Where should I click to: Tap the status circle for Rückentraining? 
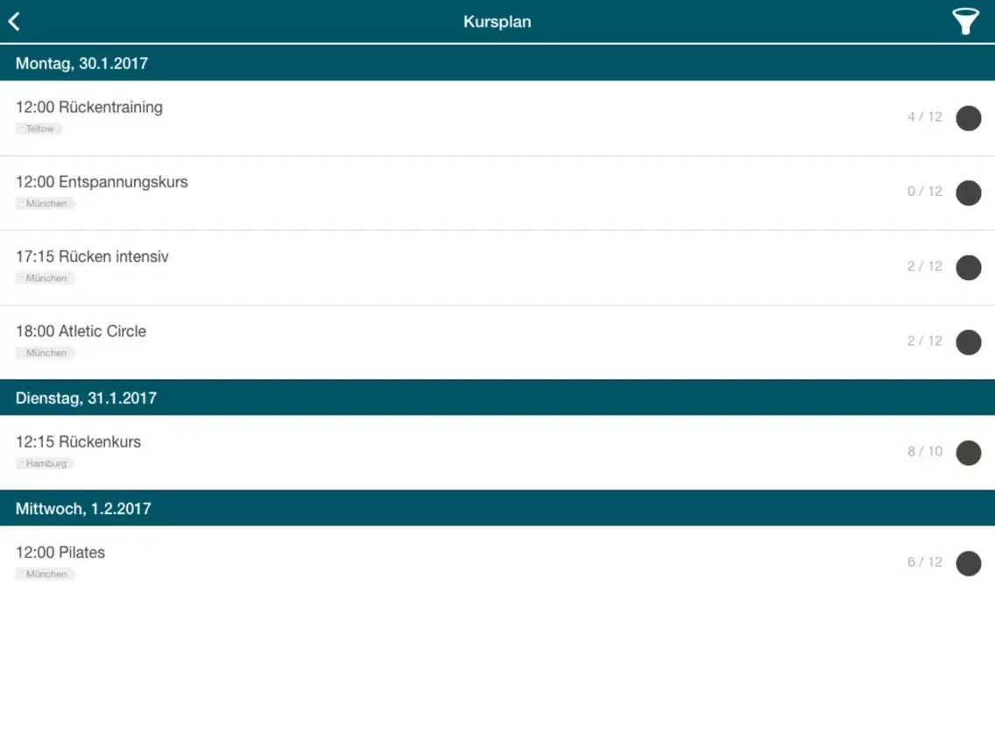click(969, 118)
